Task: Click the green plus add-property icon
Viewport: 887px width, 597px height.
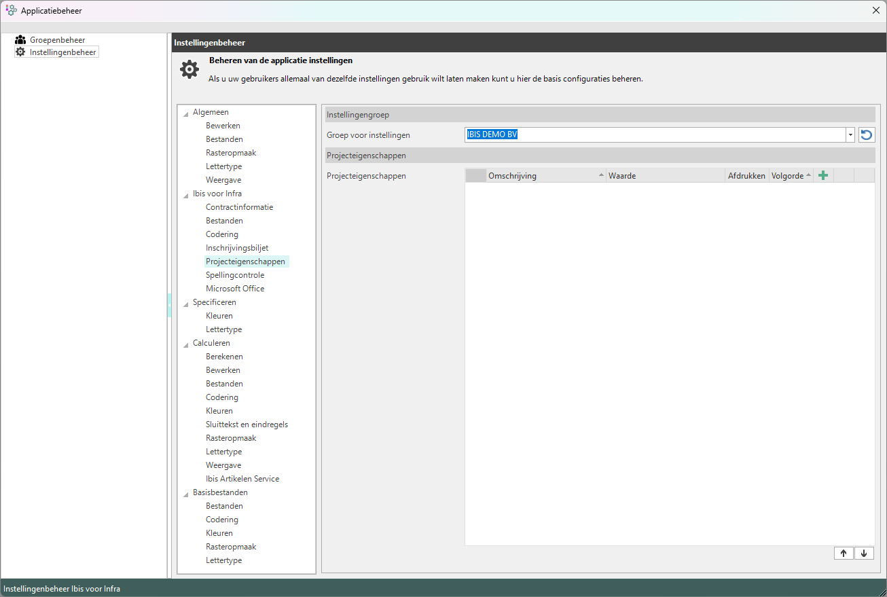Action: (823, 176)
